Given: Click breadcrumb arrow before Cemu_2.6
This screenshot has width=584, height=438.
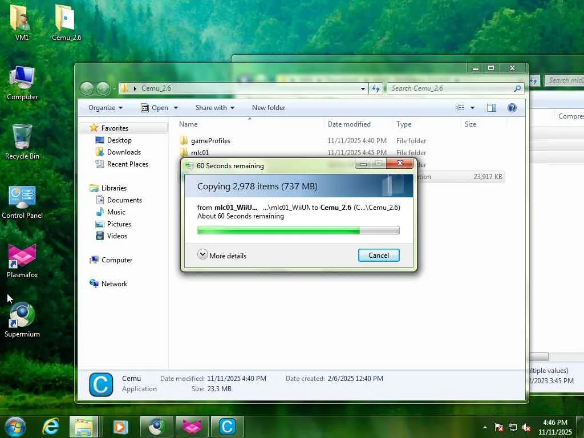Looking at the screenshot, I should [x=135, y=88].
